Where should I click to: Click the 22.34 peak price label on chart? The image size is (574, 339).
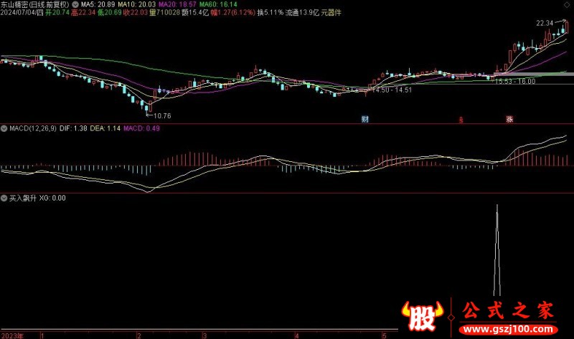point(545,23)
